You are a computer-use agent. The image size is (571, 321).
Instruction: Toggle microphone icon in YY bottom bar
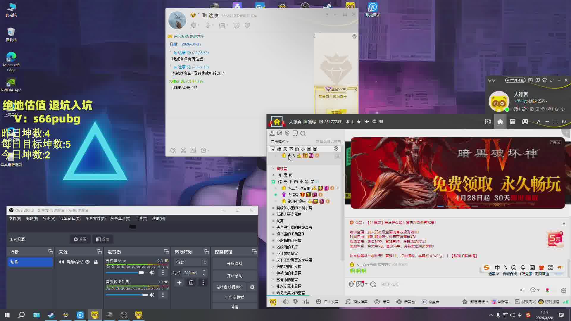click(295, 302)
